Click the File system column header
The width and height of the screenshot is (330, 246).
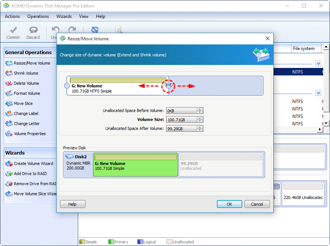click(x=306, y=49)
